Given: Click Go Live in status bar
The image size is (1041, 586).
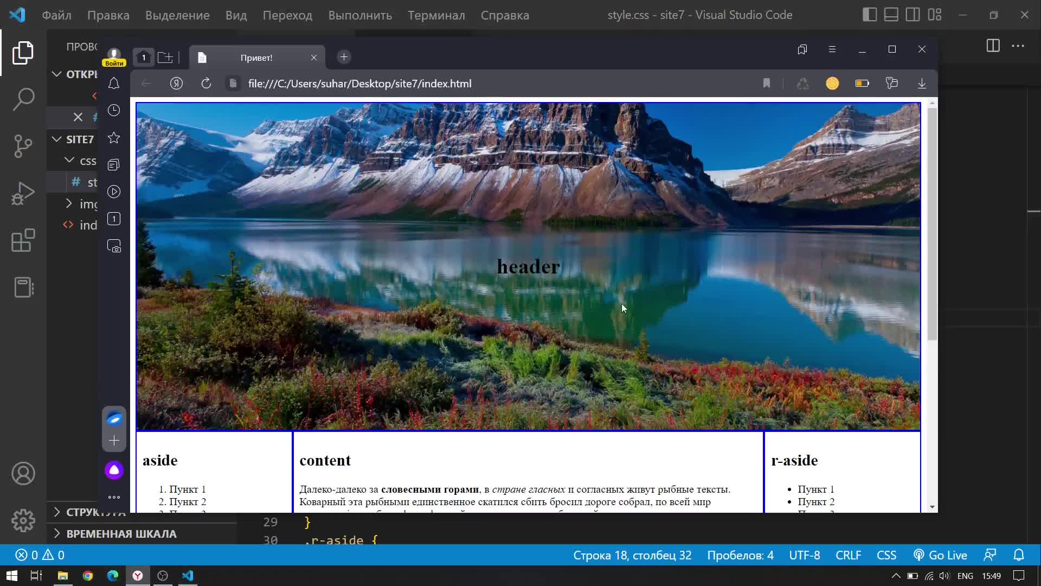Looking at the screenshot, I should pos(941,555).
